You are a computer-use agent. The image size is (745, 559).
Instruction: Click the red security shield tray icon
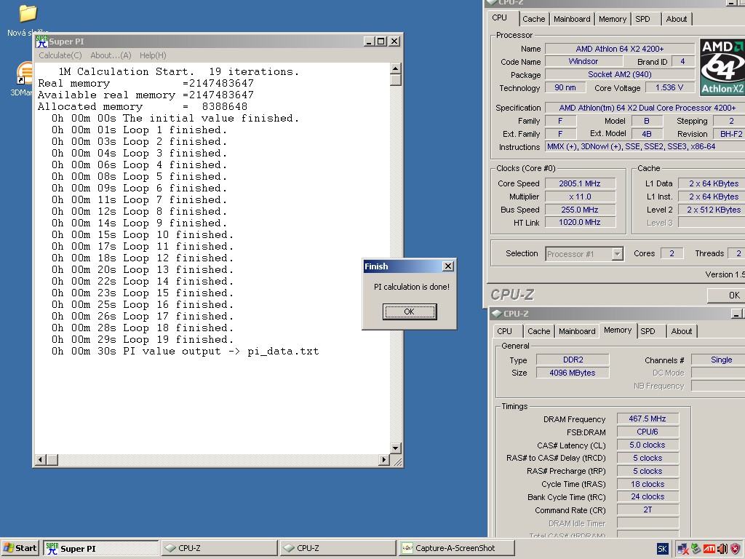pos(735,549)
